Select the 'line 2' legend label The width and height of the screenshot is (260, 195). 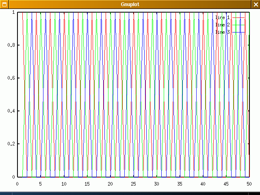pos(222,25)
